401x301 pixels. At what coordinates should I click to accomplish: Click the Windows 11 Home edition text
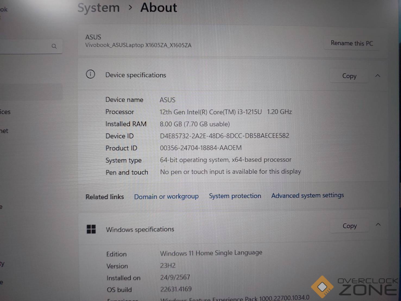211,253
